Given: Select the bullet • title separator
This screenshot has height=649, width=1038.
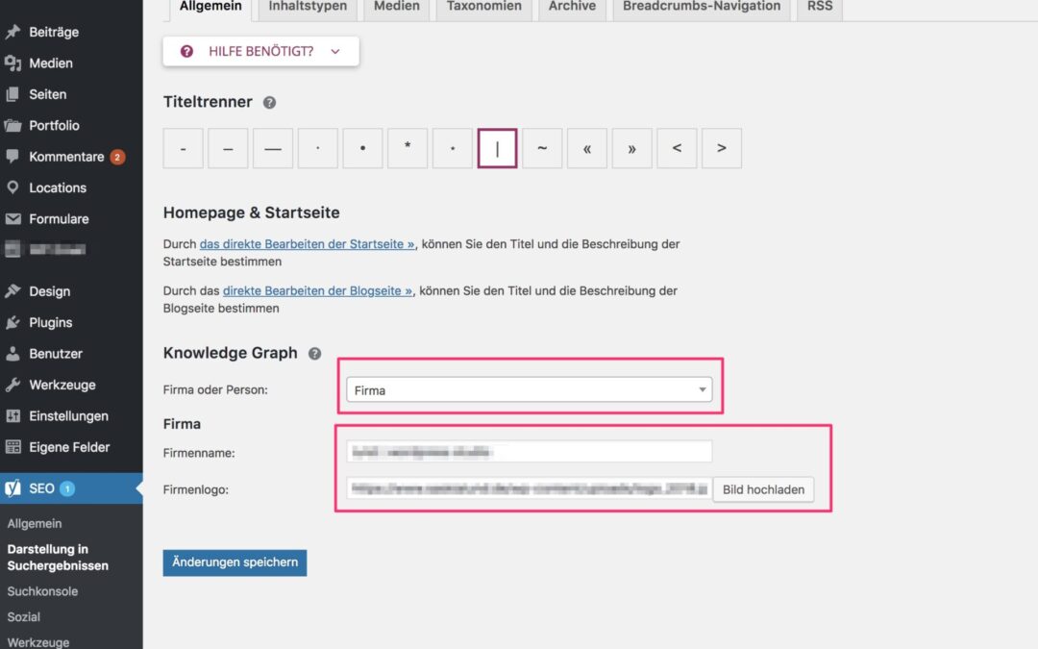Looking at the screenshot, I should (362, 148).
